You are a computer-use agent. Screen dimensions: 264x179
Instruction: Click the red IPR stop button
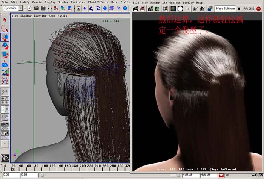tap(259, 9)
